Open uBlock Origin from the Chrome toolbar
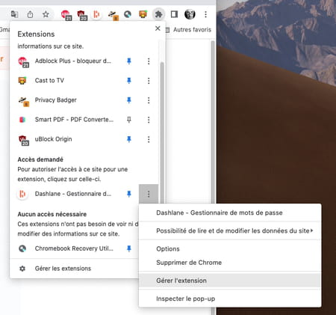 tap(82, 15)
